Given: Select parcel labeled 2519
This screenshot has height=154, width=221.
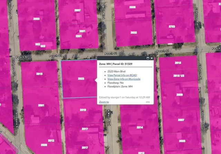Looking at the screenshot, I should [83, 110].
